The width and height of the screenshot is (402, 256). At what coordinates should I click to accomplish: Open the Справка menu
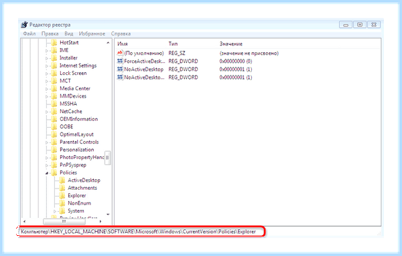pyautogui.click(x=121, y=34)
